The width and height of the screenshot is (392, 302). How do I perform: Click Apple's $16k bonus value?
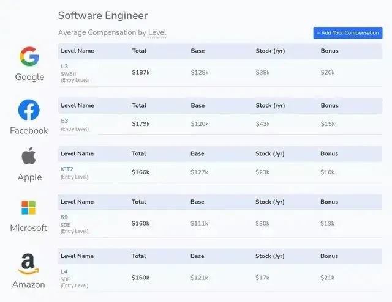coord(328,172)
